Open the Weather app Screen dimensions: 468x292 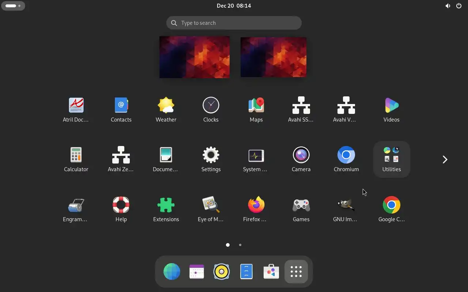(x=166, y=109)
